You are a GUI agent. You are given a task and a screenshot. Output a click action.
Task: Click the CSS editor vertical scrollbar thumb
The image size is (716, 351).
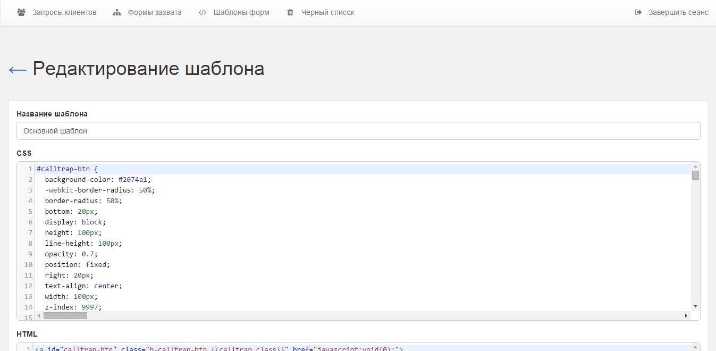(x=695, y=175)
